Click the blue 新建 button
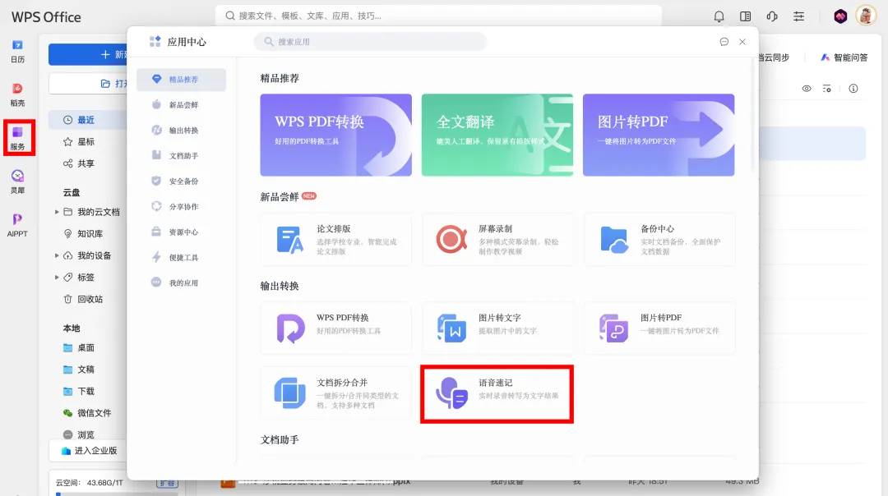The height and width of the screenshot is (496, 888). click(88, 54)
